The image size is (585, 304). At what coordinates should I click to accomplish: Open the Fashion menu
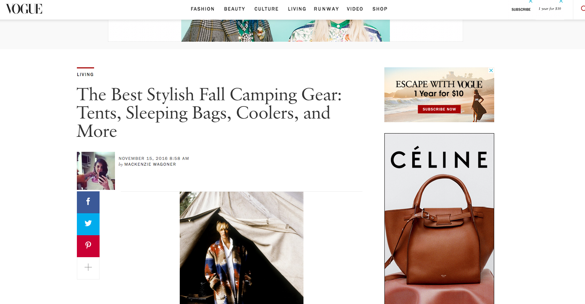202,9
